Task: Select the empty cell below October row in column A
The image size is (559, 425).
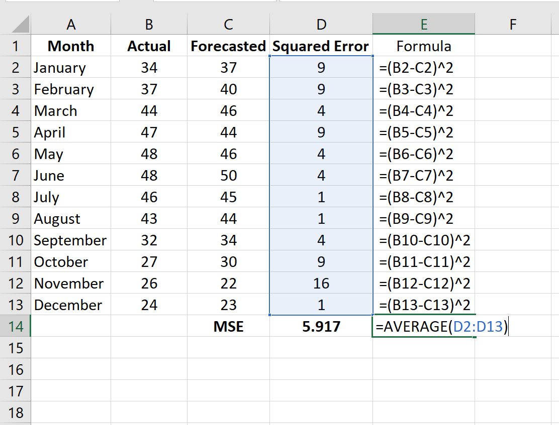Action: (x=70, y=326)
